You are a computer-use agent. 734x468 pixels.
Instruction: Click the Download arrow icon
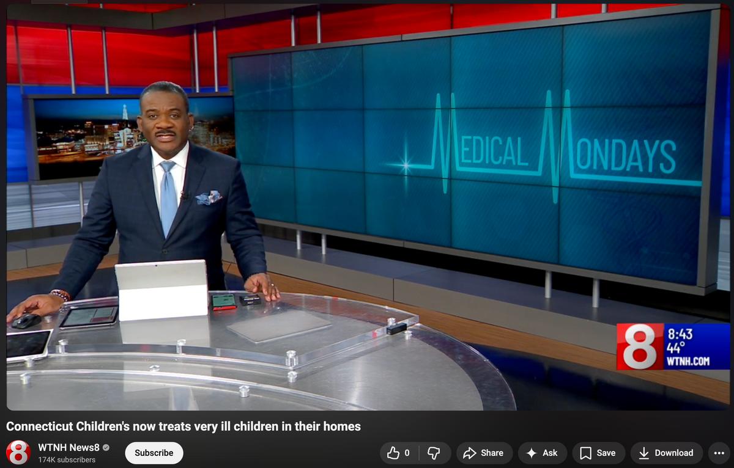[x=643, y=453]
